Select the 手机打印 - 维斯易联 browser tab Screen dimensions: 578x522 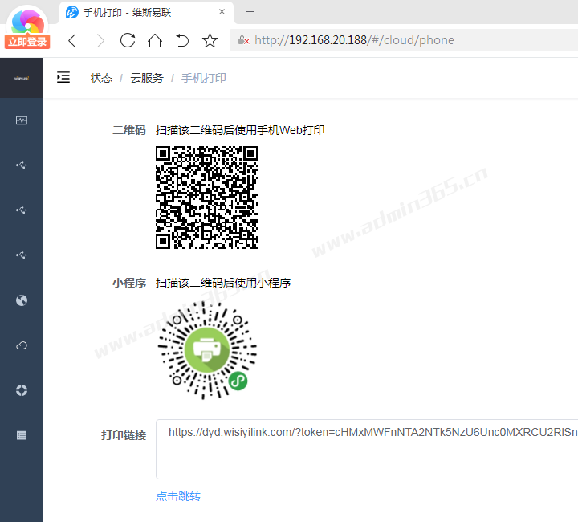pos(146,13)
